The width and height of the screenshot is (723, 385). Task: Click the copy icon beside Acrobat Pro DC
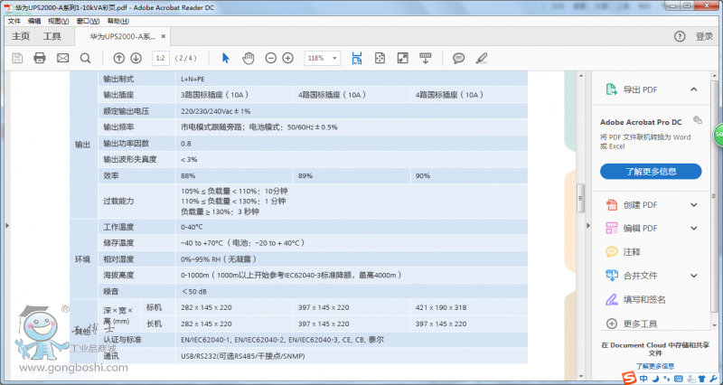click(698, 120)
